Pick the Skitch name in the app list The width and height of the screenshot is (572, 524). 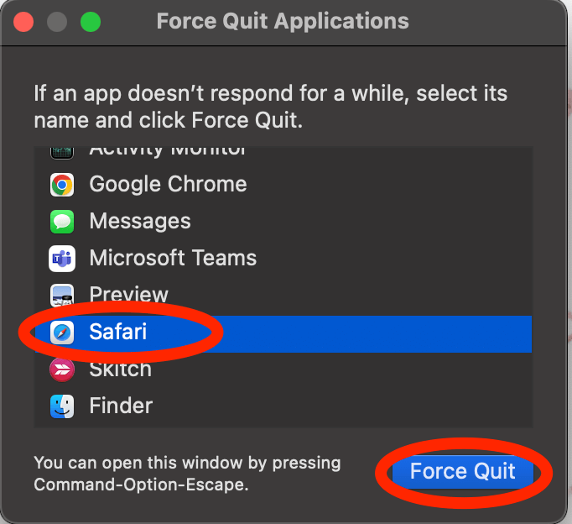(x=120, y=369)
